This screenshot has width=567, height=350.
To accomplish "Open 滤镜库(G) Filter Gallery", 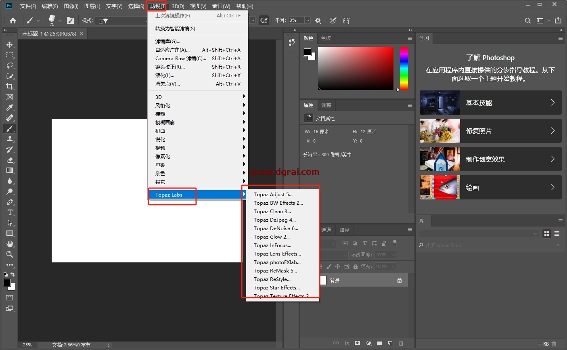I will 198,41.
